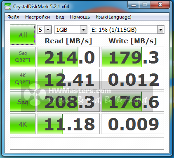Click the 4K write result 0.009
The width and height of the screenshot is (174, 158).
(x=133, y=124)
